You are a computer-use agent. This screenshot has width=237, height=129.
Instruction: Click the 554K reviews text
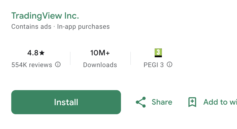point(32,65)
